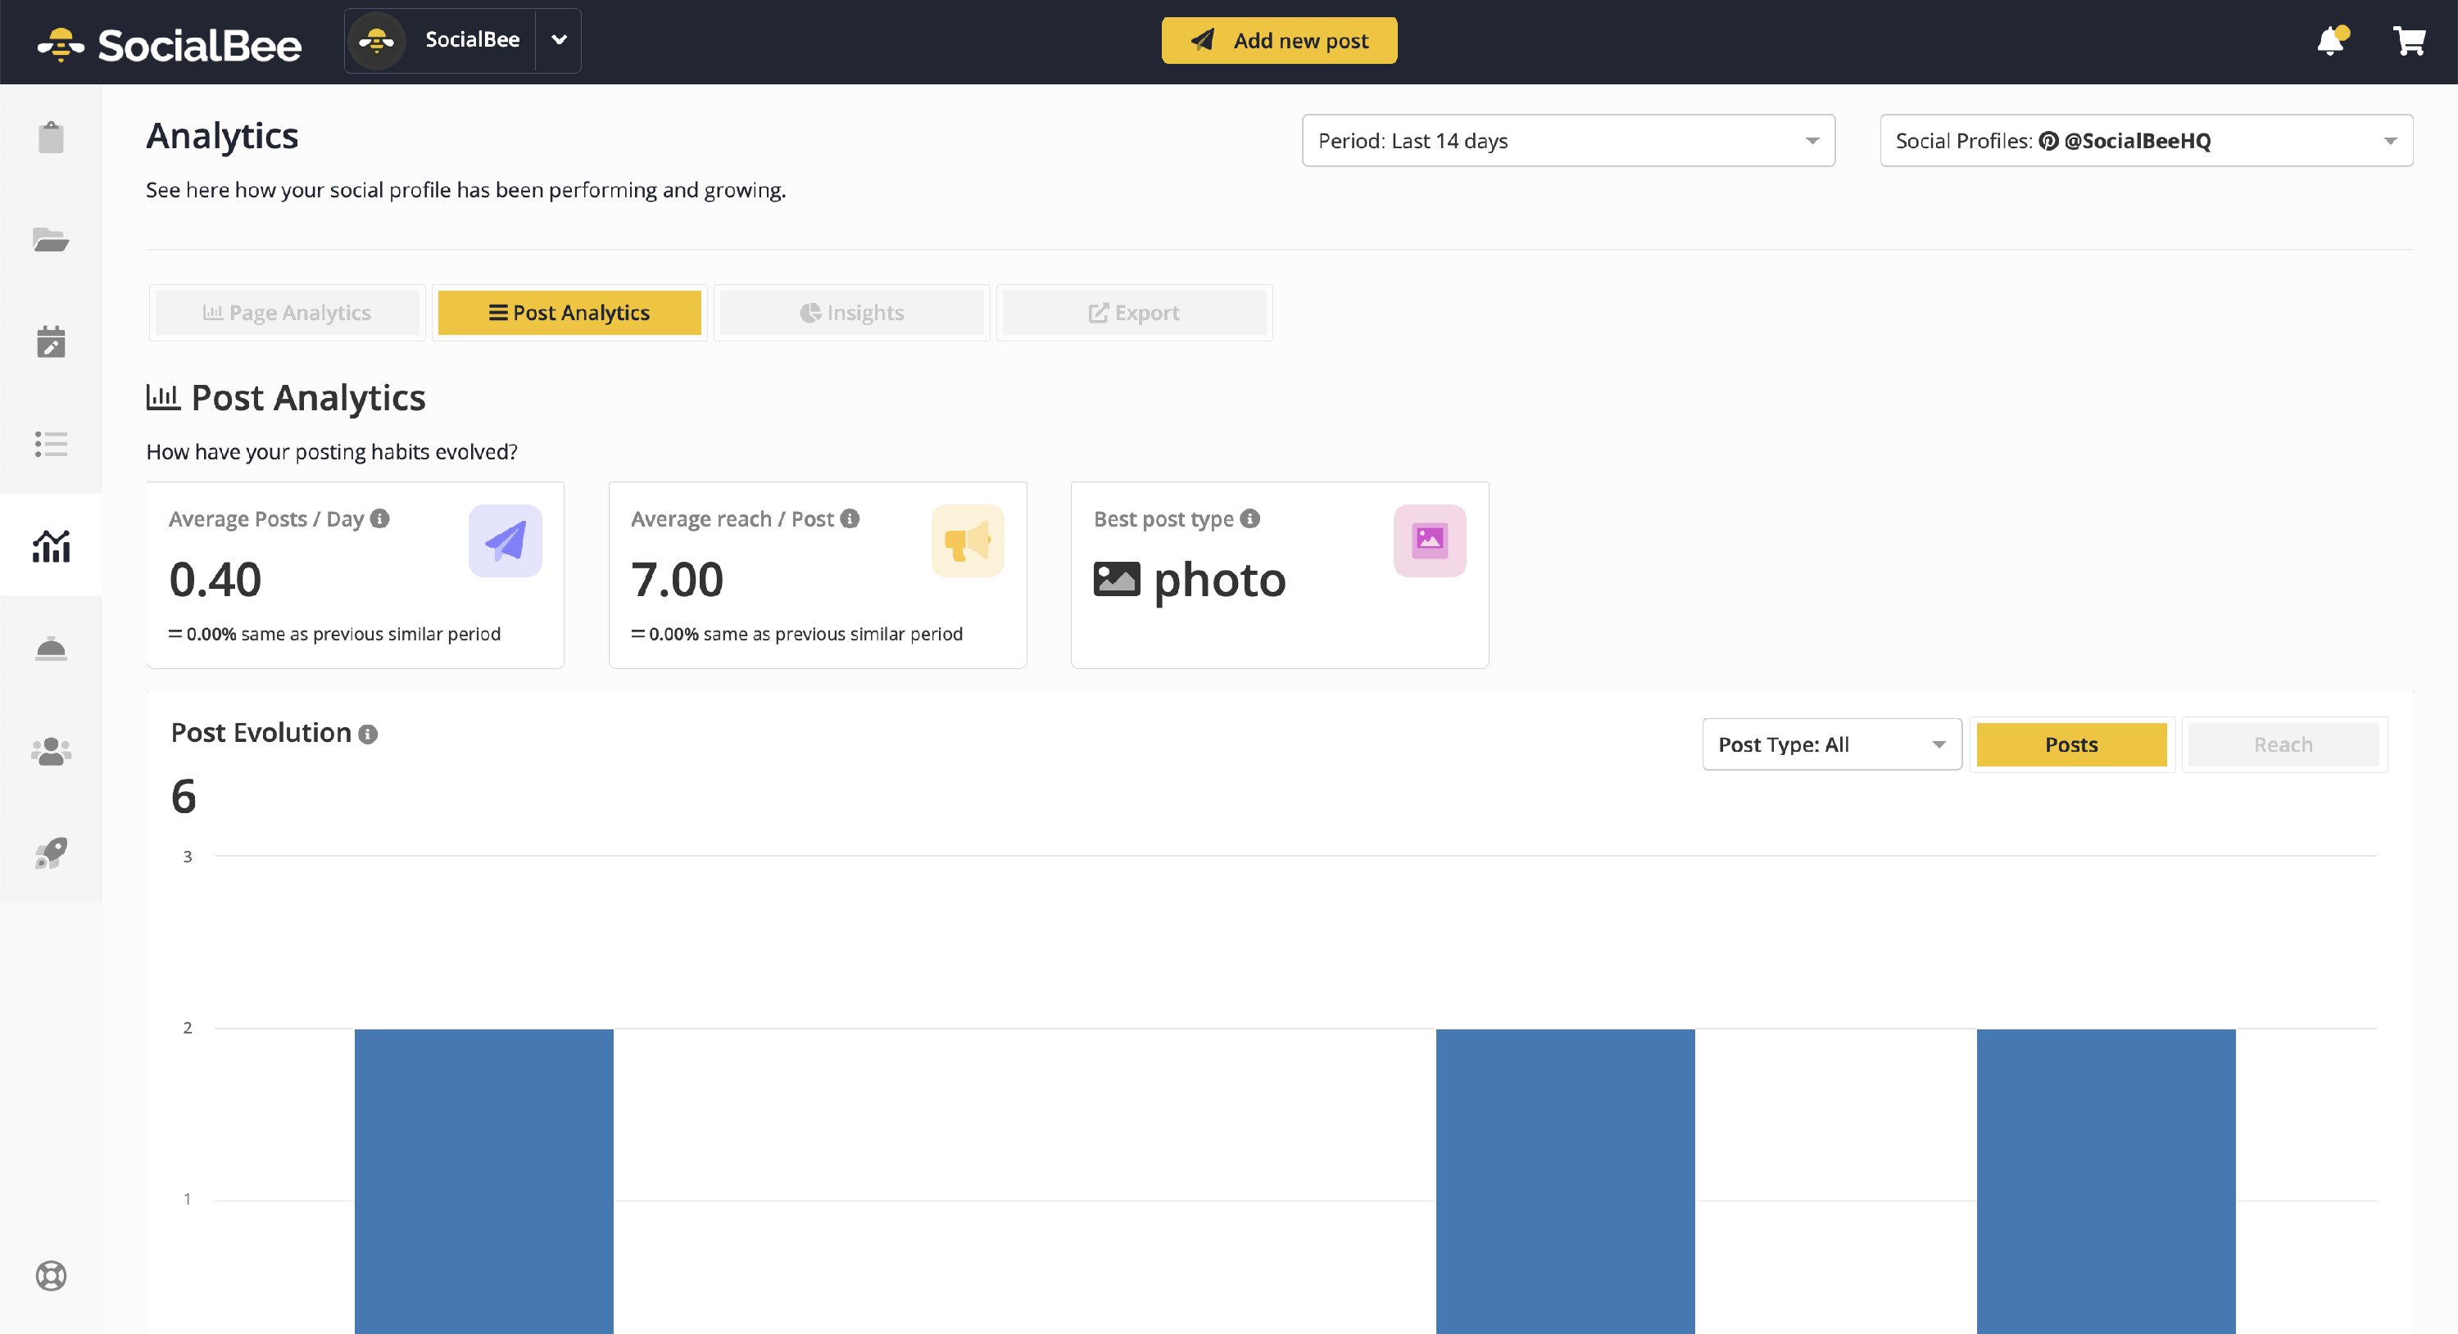Viewport: 2458px width, 1334px height.
Task: Open the Social Profiles @SocialBeeHQ dropdown
Action: (2146, 140)
